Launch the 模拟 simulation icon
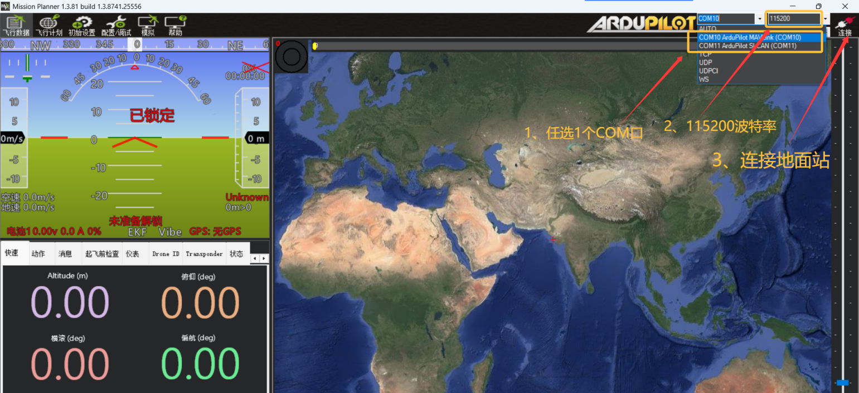 coord(148,25)
